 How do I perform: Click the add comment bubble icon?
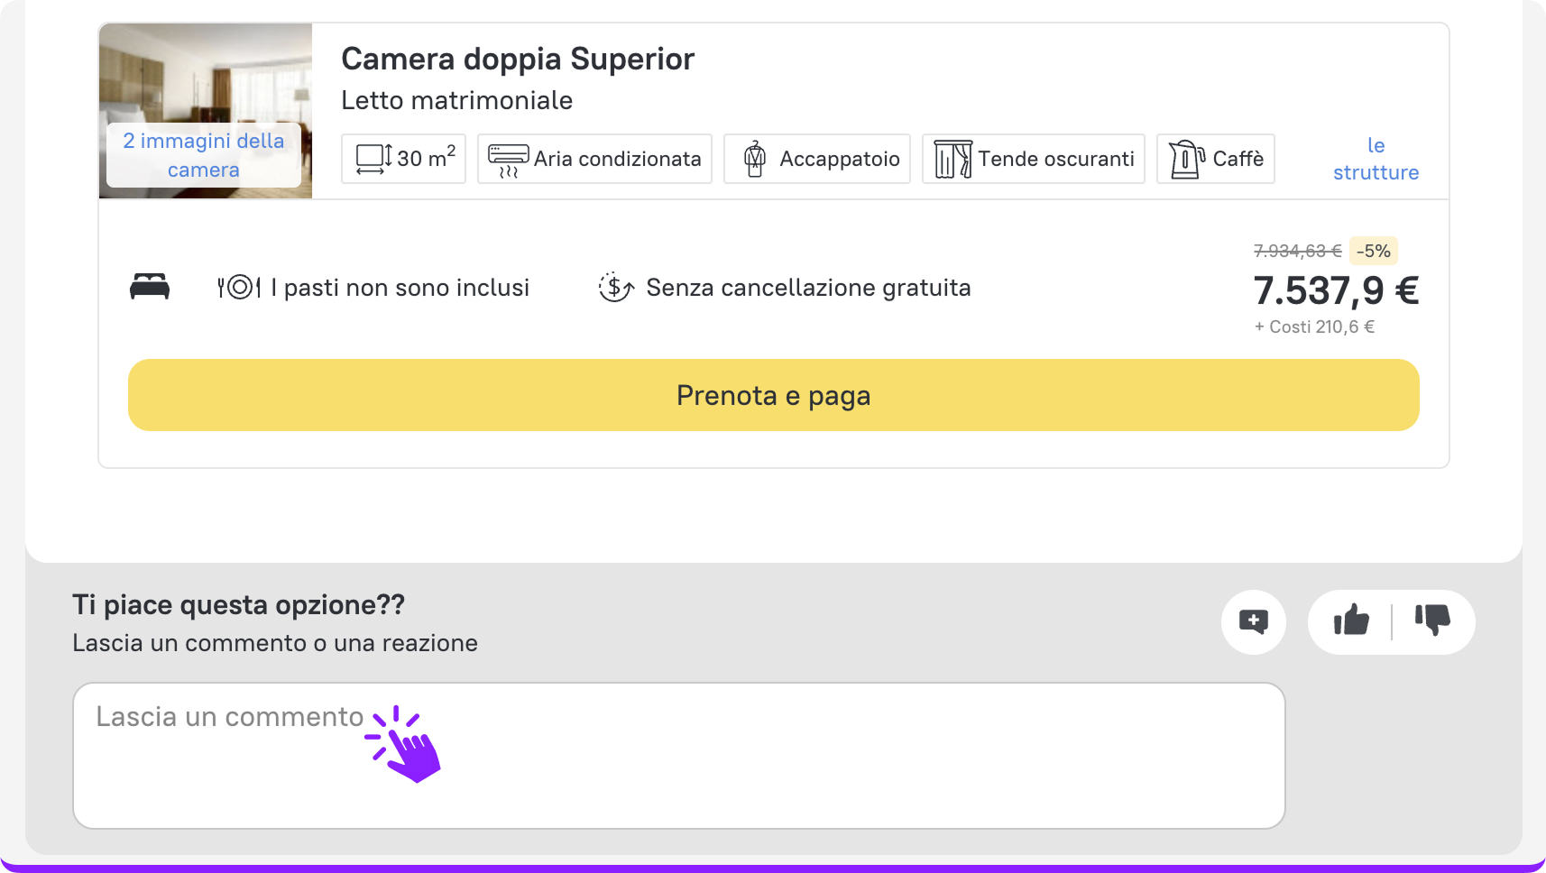click(1253, 621)
